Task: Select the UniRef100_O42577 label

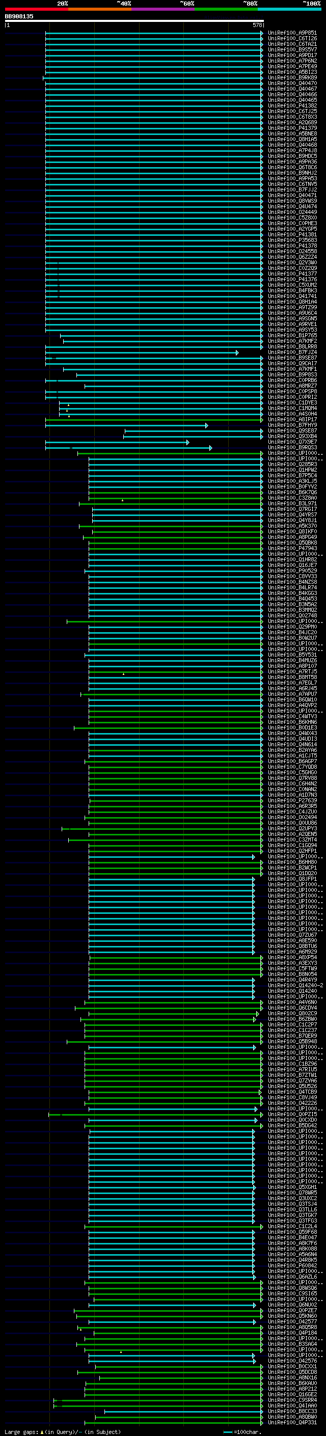Action: [292, 1322]
